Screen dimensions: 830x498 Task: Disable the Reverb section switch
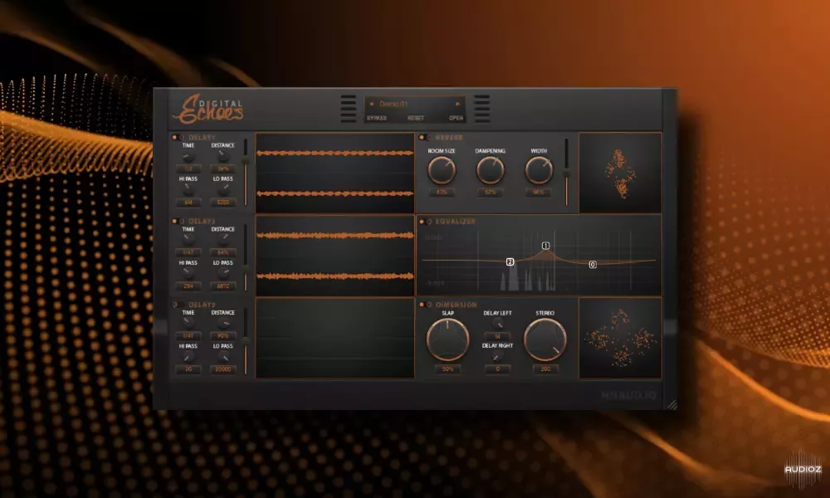[425, 136]
